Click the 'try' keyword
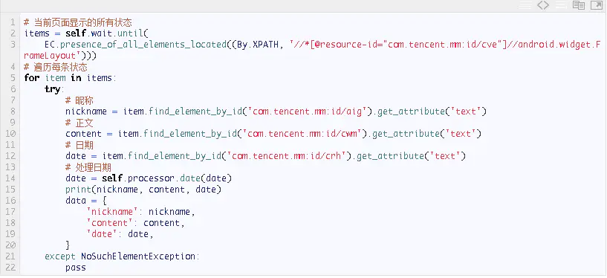 click(52, 89)
